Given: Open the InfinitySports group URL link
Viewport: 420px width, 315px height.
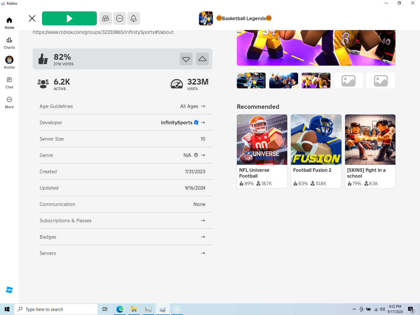Looking at the screenshot, I should tap(103, 32).
